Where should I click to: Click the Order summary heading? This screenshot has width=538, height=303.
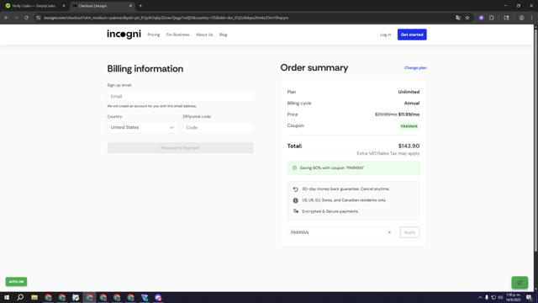pyautogui.click(x=314, y=67)
